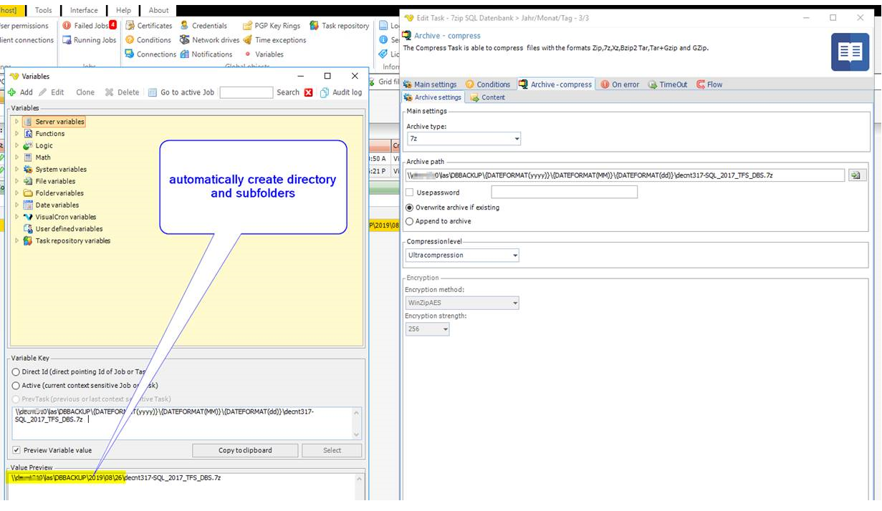Click the green Add variable icon
882x511 pixels.
[12, 92]
